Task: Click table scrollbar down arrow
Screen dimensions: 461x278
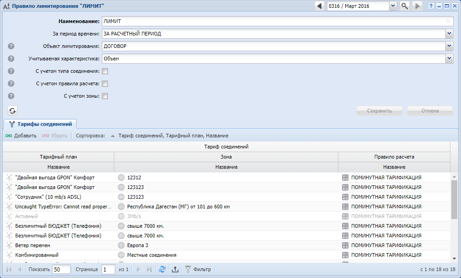Action: (454, 259)
